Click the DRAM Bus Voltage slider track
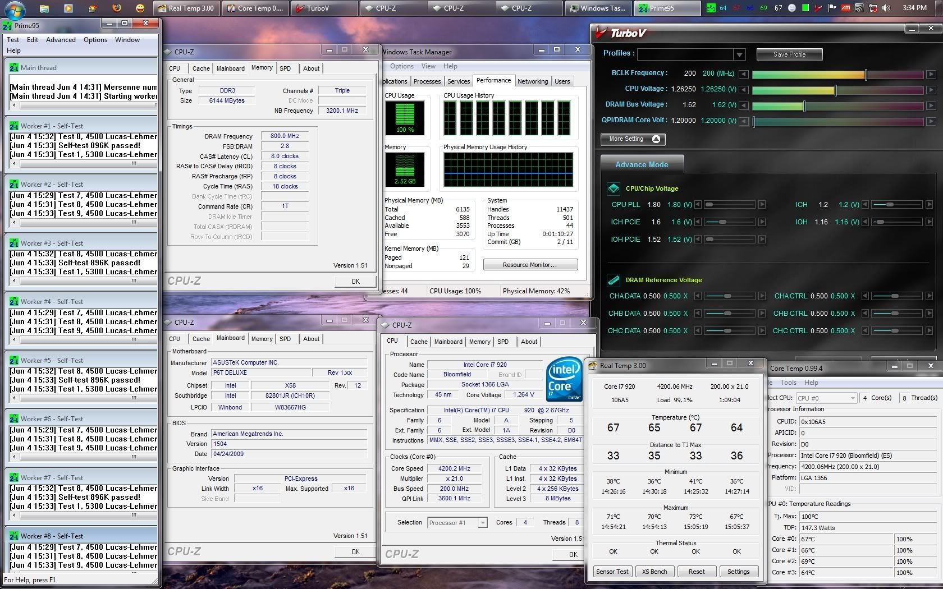Screen dimensions: 943x589 point(836,105)
